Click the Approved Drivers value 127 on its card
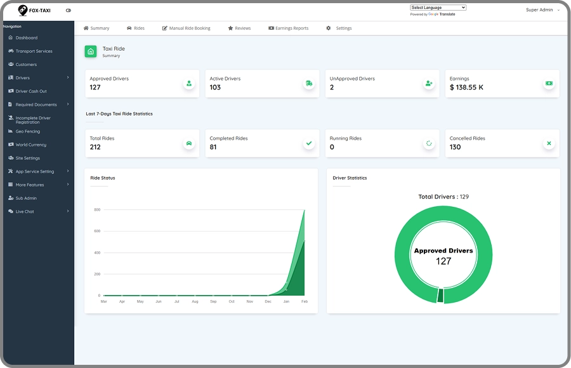This screenshot has width=571, height=368. pyautogui.click(x=95, y=87)
